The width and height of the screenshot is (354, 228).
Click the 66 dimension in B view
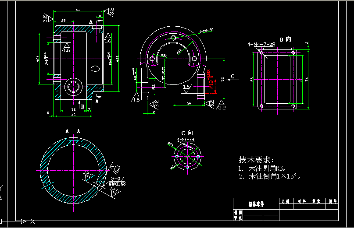[252, 79]
